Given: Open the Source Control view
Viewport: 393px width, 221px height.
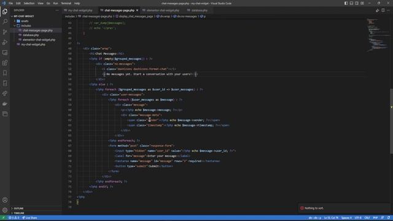Looking at the screenshot, I should (5, 32).
